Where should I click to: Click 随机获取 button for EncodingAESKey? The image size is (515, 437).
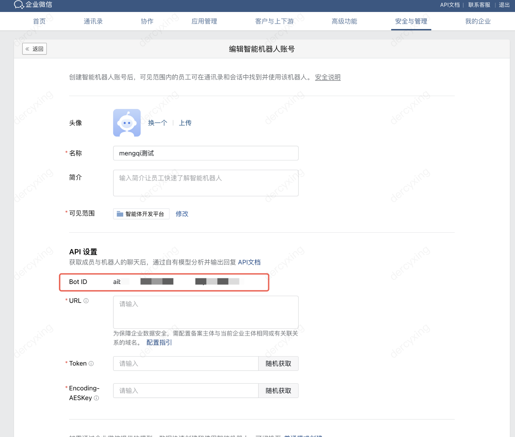(278, 391)
